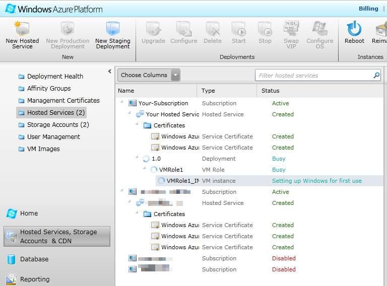Click the Swap VIP icon
This screenshot has width=387, height=286.
tap(291, 29)
